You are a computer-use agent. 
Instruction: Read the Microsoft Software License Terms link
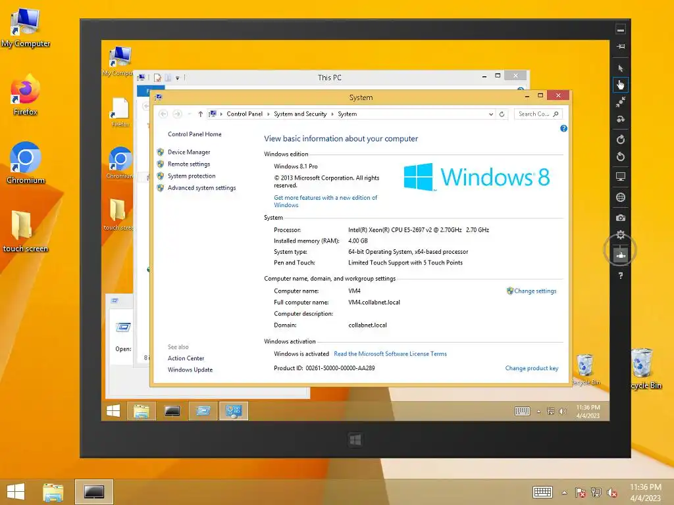390,354
